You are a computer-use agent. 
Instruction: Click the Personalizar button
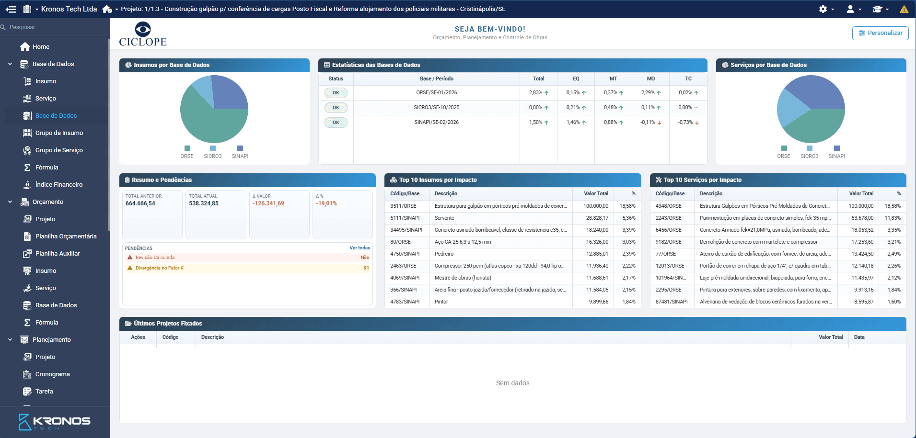pyautogui.click(x=880, y=33)
